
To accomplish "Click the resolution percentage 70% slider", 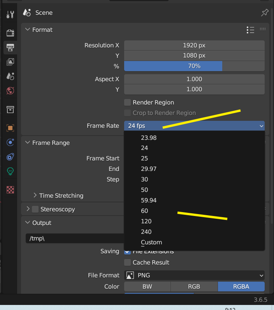I will 194,66.
